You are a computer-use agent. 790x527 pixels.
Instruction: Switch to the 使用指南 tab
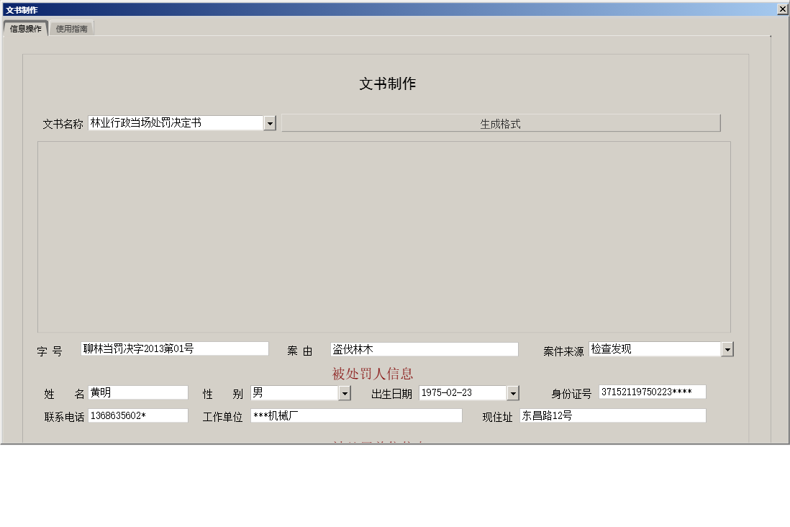[x=72, y=28]
